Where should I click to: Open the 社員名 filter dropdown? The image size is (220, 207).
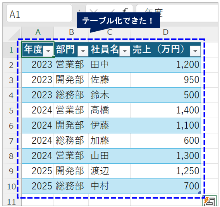(x=125, y=51)
